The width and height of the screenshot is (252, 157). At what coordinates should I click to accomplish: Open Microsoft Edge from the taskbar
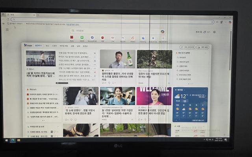click(13, 141)
